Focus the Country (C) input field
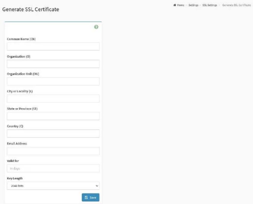The width and height of the screenshot is (253, 204). coord(53,134)
